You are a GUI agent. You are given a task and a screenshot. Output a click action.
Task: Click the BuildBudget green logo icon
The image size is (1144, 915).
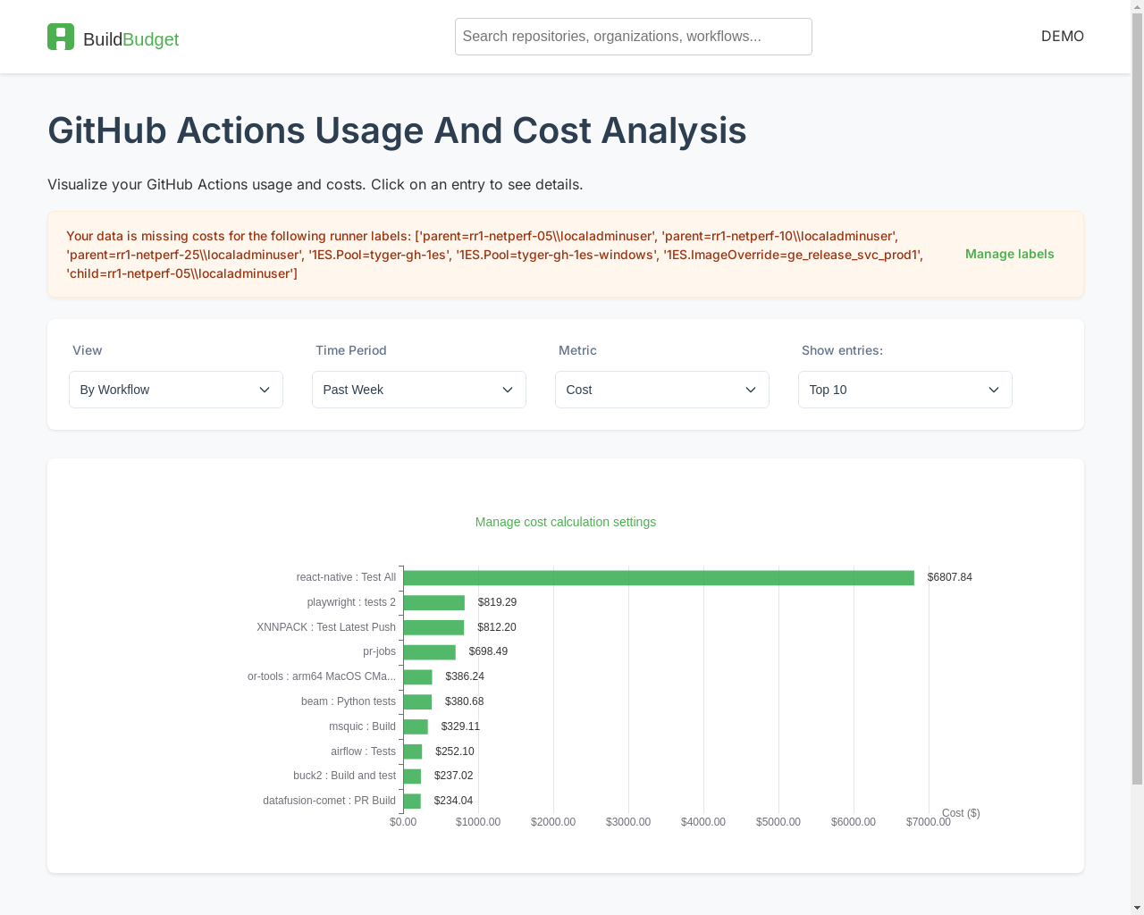point(61,37)
